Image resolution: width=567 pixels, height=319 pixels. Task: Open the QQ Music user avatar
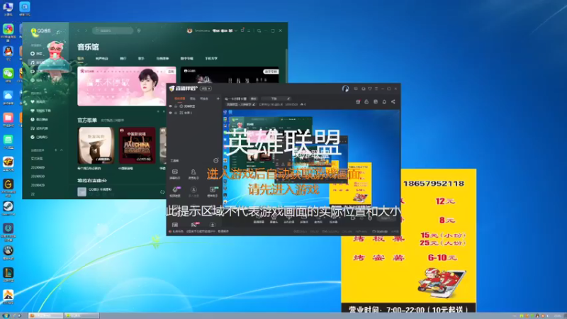tap(189, 30)
